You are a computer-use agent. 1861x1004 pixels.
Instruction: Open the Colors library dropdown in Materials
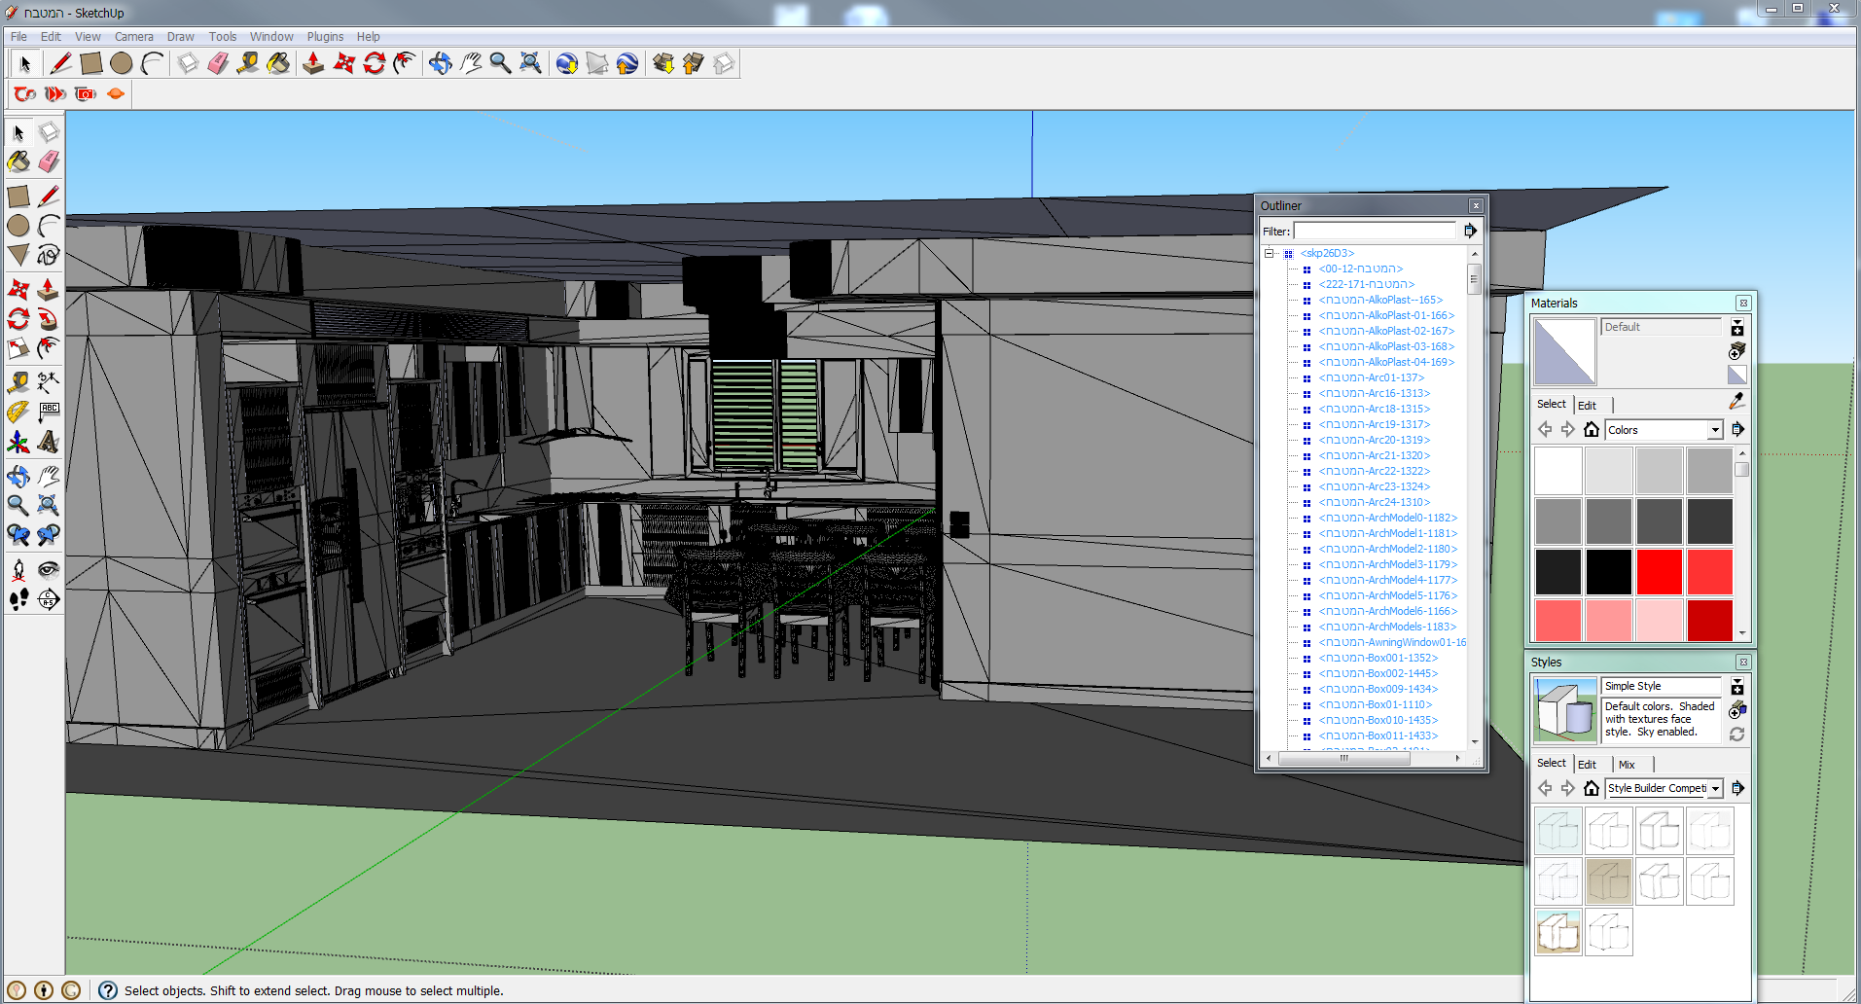click(1715, 430)
